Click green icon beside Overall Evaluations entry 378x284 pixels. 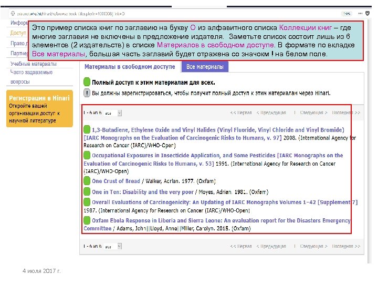pyautogui.click(x=87, y=202)
